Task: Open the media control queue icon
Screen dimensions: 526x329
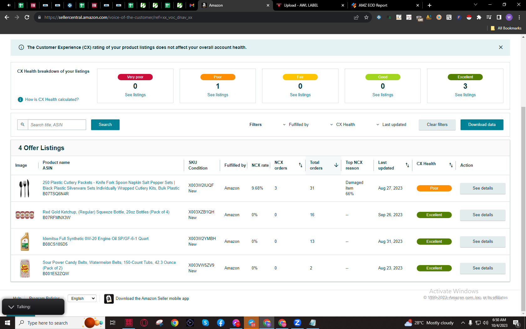Action: pos(489,17)
